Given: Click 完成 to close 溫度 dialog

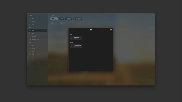Looking at the screenshot, I should (111, 30).
